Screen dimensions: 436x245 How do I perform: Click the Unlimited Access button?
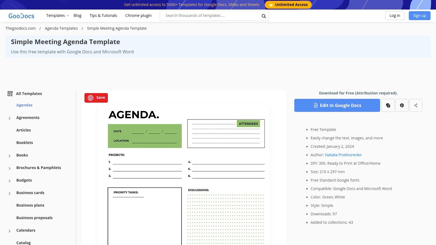tap(288, 5)
